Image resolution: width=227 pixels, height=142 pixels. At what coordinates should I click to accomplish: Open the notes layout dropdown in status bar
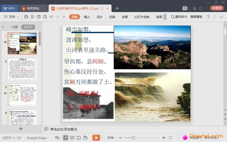point(58,138)
